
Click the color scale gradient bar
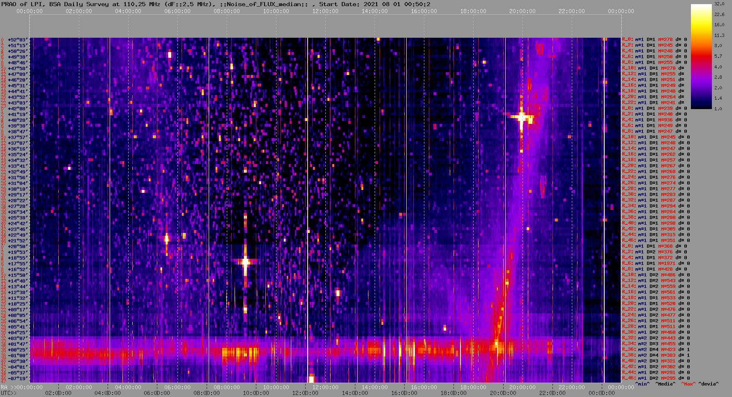tap(701, 56)
